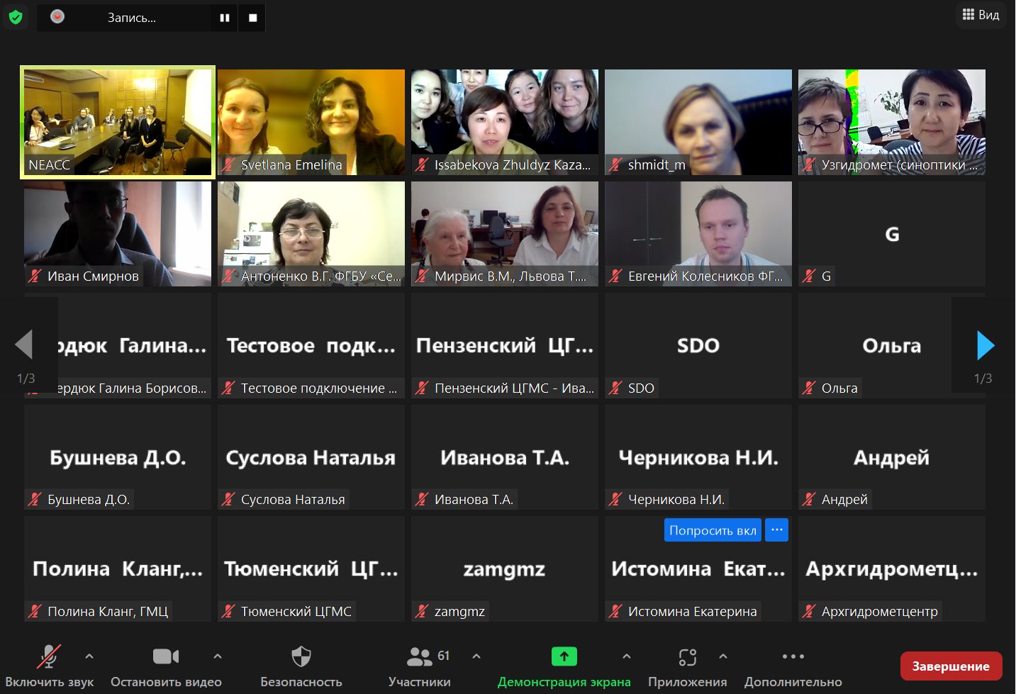Click Иванова Т.А. name label
Image resolution: width=1016 pixels, height=694 pixels.
tap(474, 500)
